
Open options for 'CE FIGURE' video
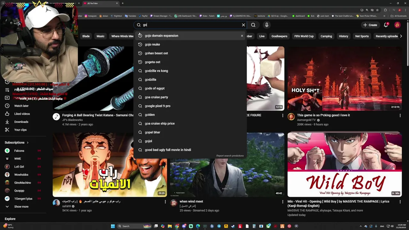click(282, 115)
